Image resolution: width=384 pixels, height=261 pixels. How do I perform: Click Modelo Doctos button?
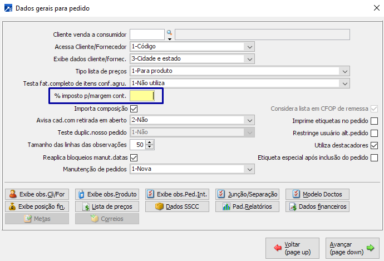pyautogui.click(x=317, y=194)
